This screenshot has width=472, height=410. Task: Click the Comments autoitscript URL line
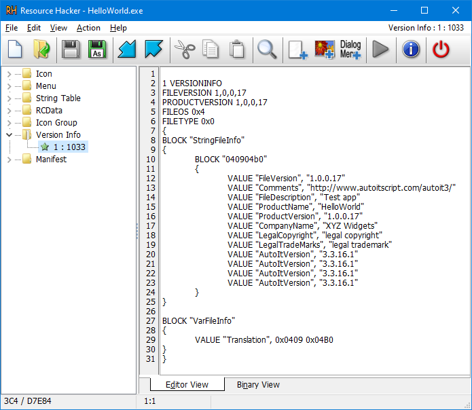click(x=342, y=188)
